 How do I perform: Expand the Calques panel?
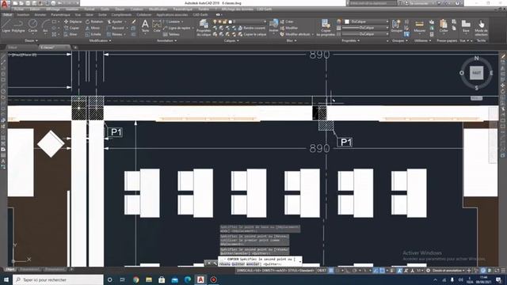coord(231,40)
